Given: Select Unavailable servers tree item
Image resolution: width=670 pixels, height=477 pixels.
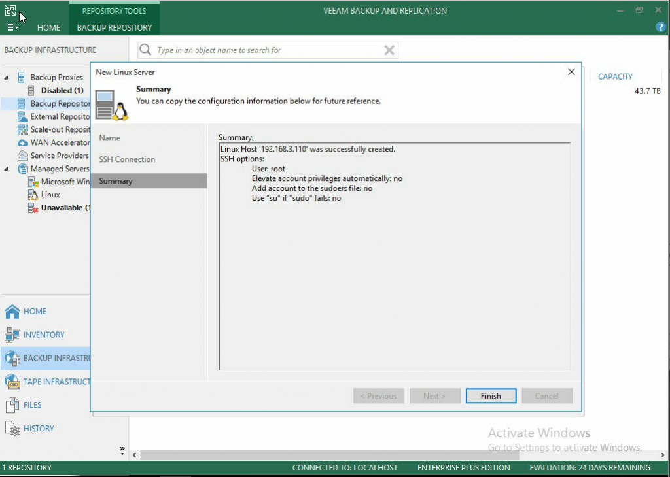Looking at the screenshot, I should pyautogui.click(x=65, y=208).
